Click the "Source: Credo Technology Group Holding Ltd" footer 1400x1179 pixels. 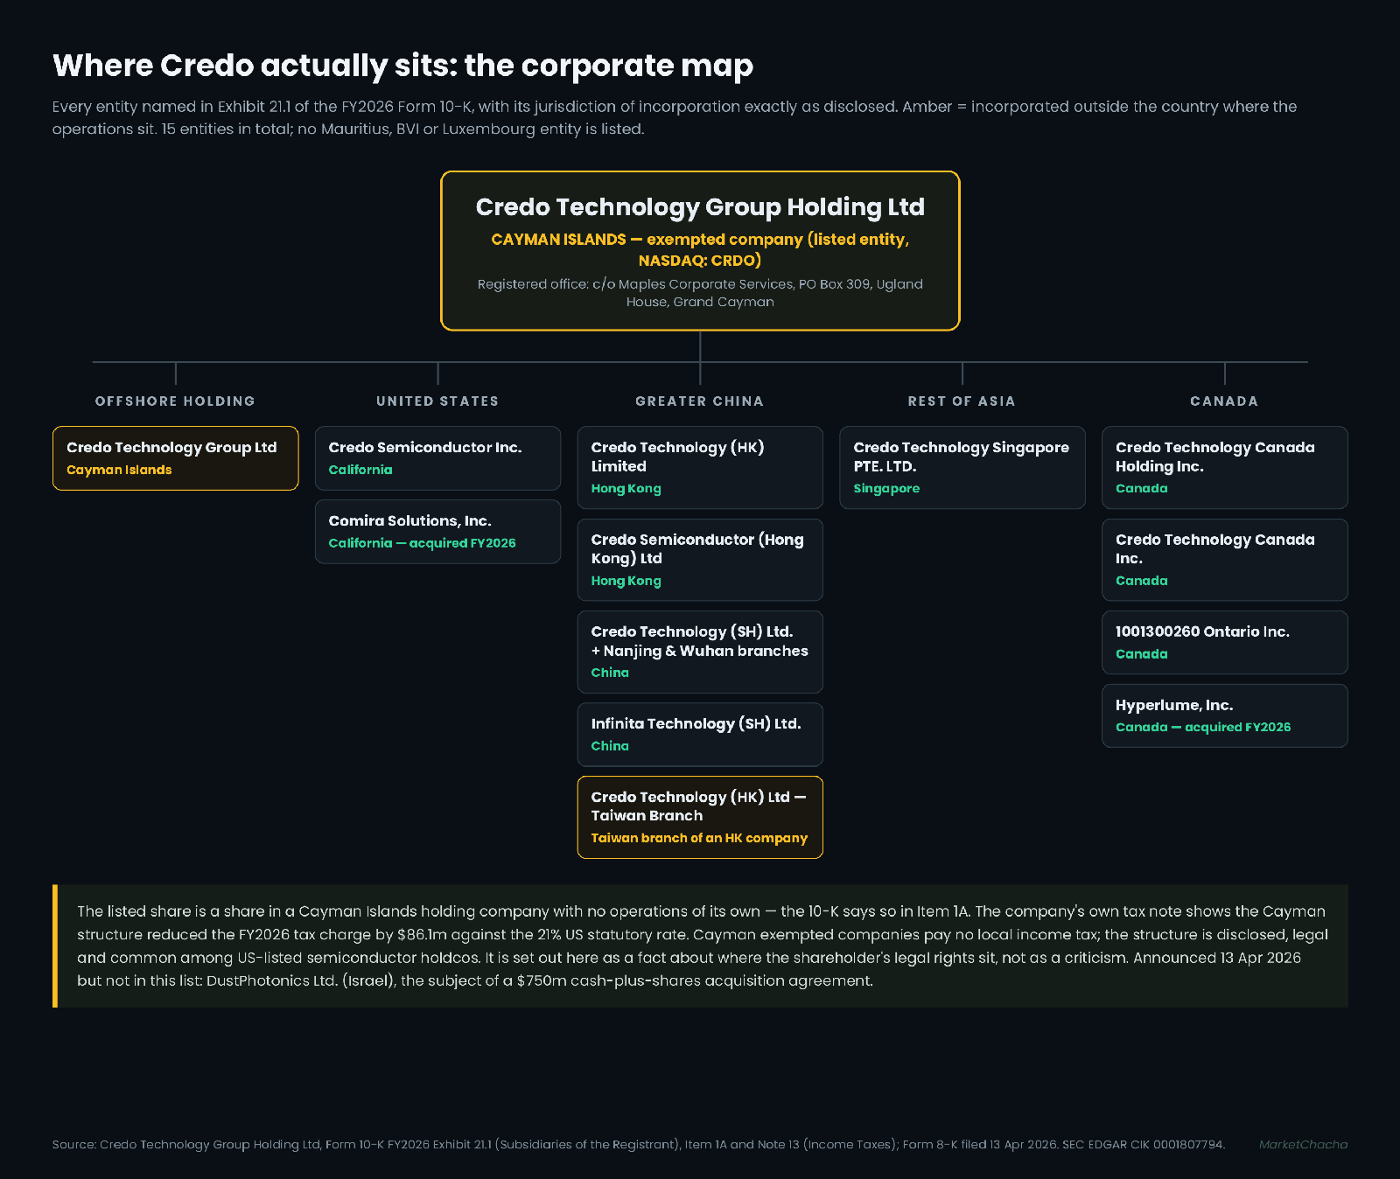click(x=638, y=1145)
